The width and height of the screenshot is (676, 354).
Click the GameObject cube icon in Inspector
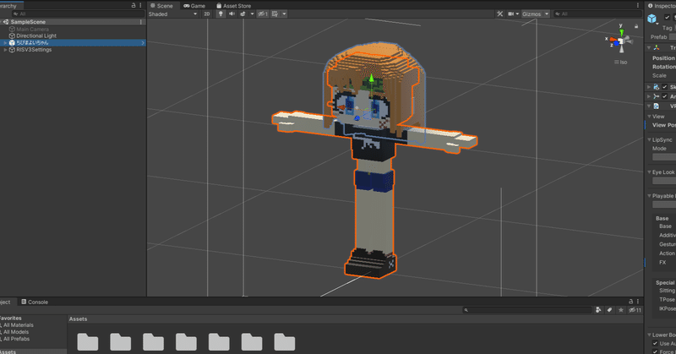tap(651, 18)
